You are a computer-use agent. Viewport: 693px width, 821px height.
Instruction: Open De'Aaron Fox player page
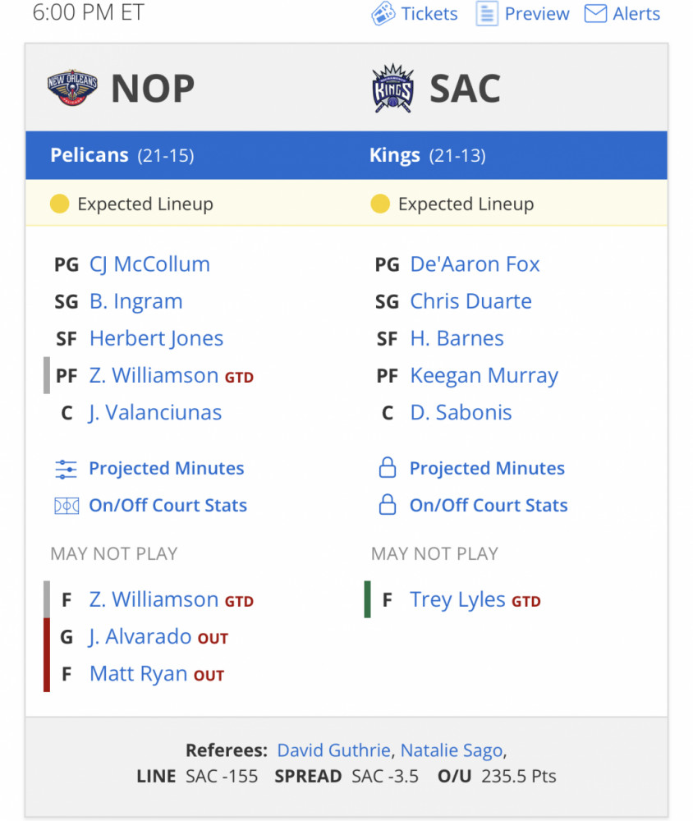coord(475,264)
